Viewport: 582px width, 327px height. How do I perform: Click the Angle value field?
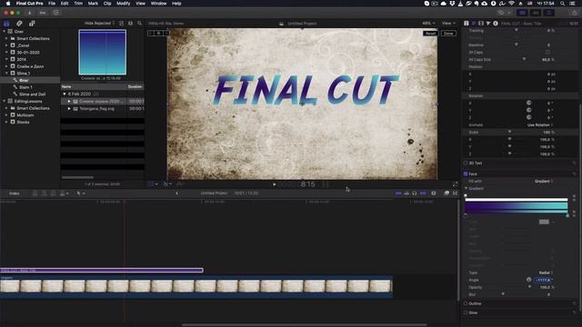(544, 280)
